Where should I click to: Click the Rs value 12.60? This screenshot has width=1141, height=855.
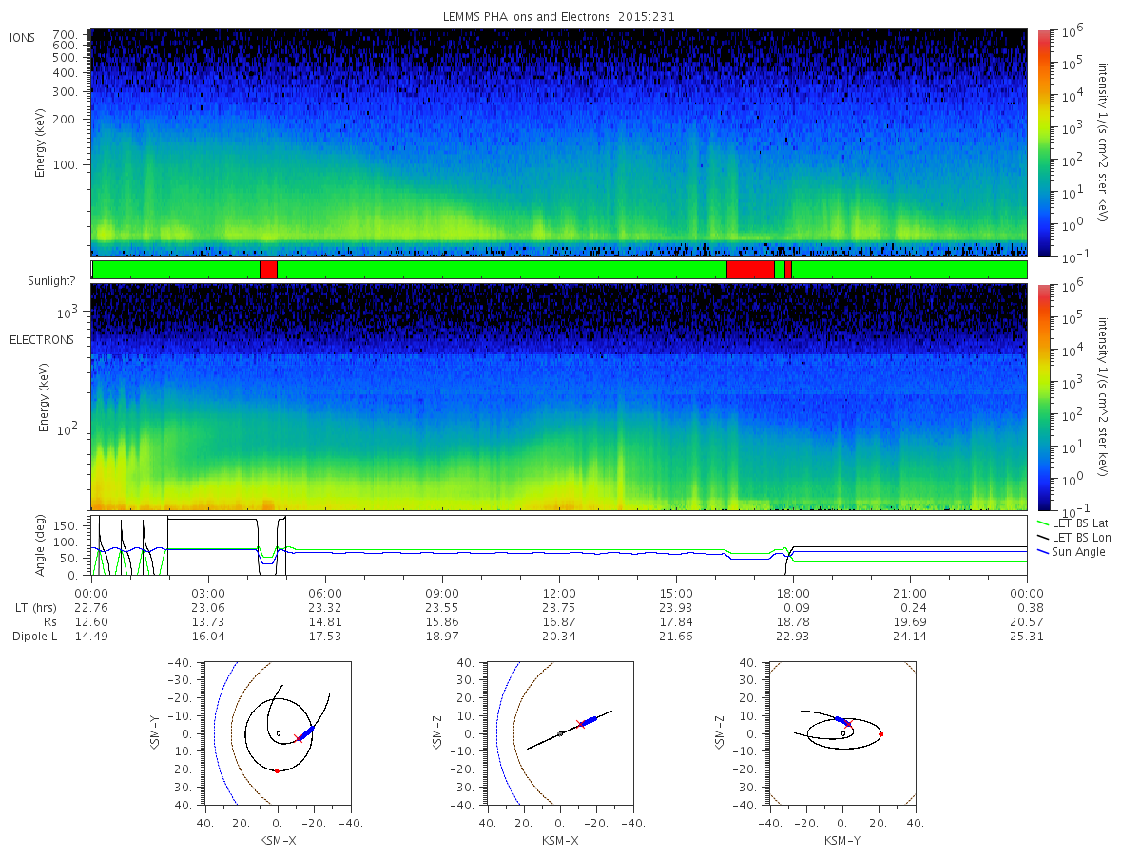(x=91, y=621)
